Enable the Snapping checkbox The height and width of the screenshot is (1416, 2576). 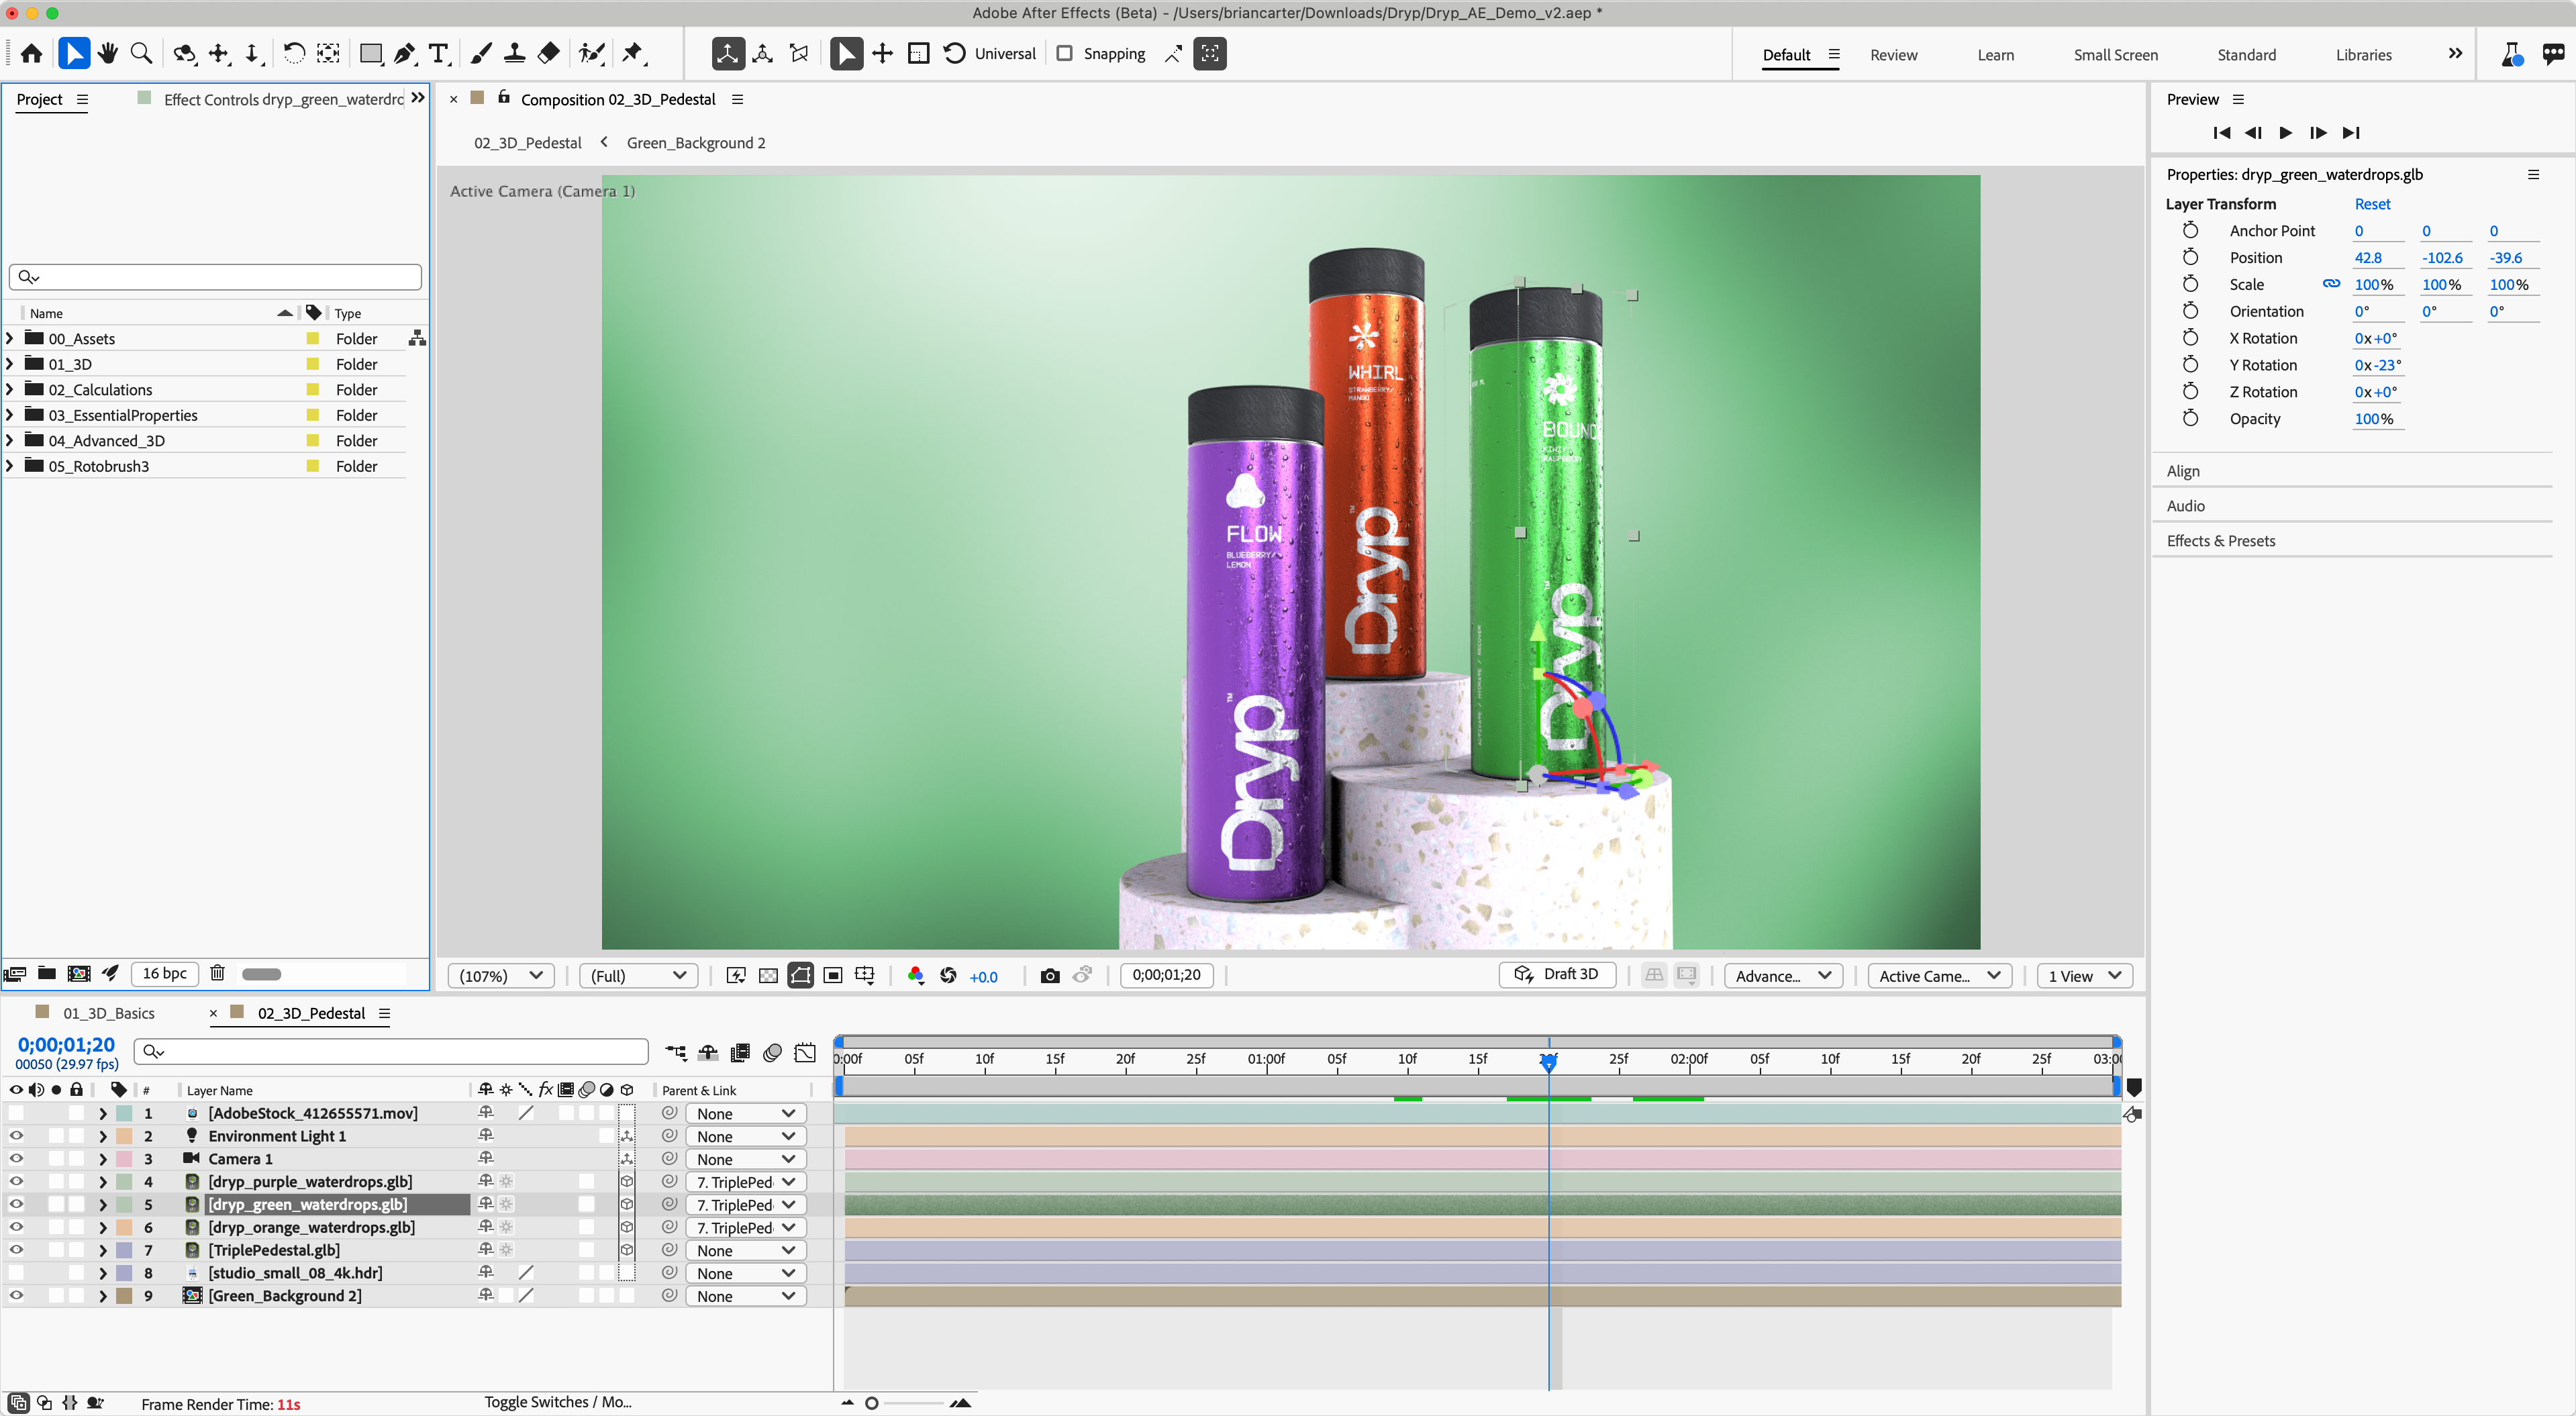click(x=1065, y=53)
